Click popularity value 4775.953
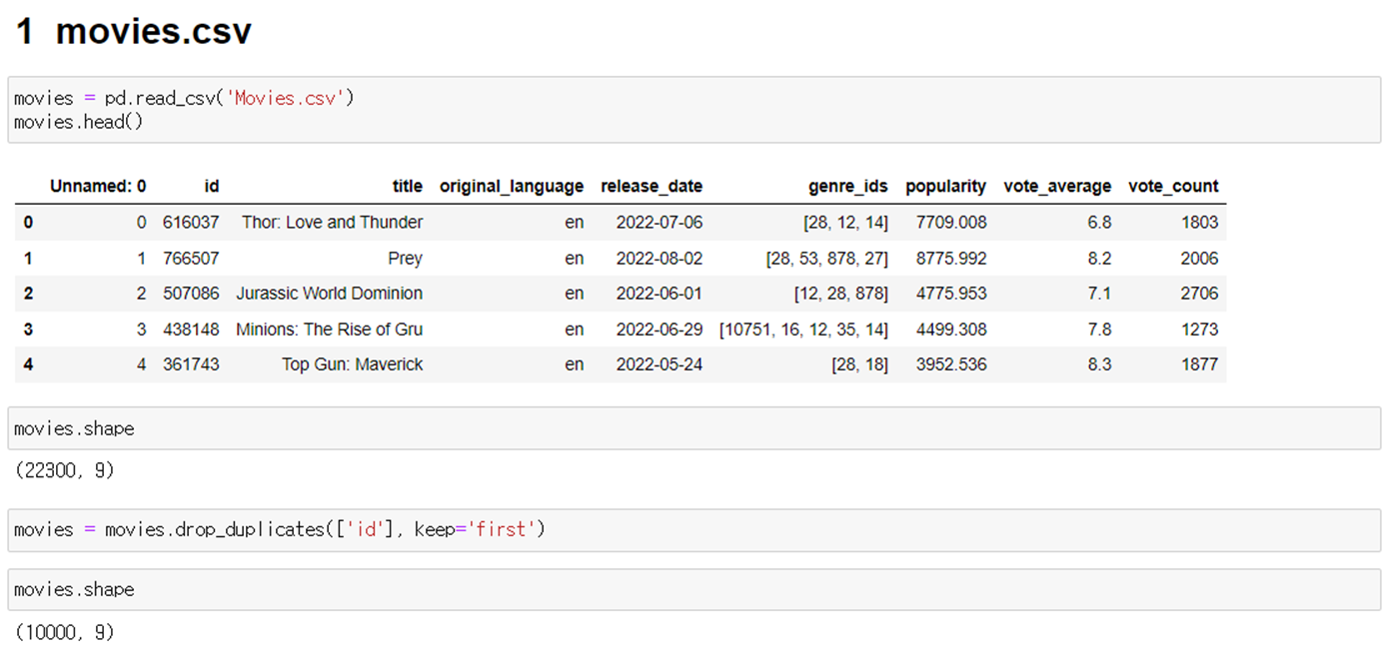This screenshot has height=657, width=1389. point(951,294)
